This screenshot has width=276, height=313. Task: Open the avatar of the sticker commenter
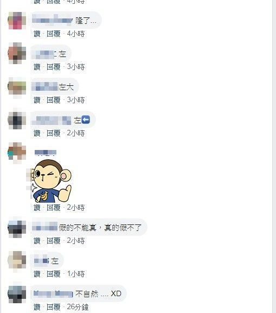17,152
